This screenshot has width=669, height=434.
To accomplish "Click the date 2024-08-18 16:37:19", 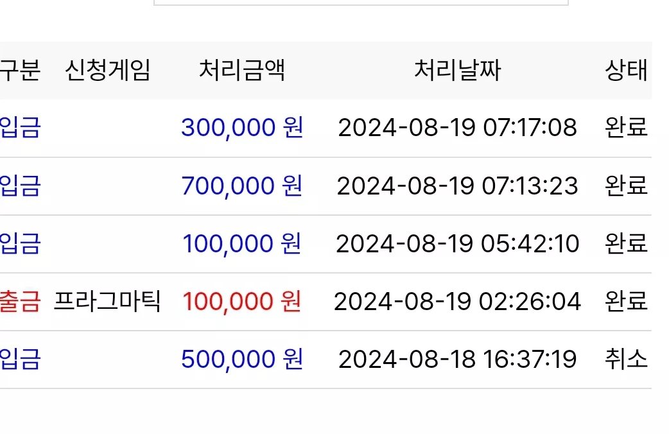I will click(x=457, y=359).
